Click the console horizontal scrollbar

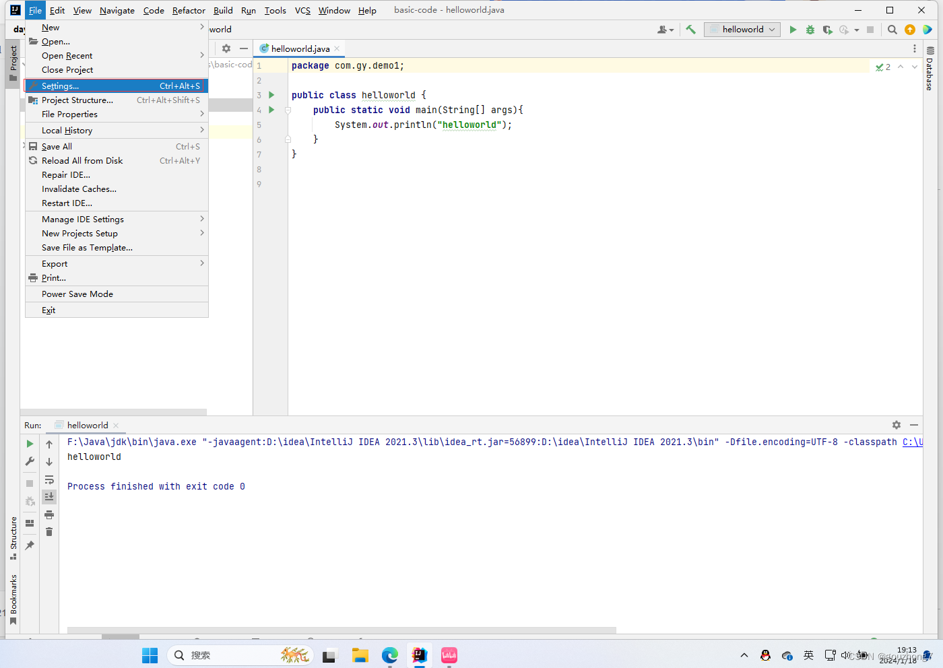point(342,630)
